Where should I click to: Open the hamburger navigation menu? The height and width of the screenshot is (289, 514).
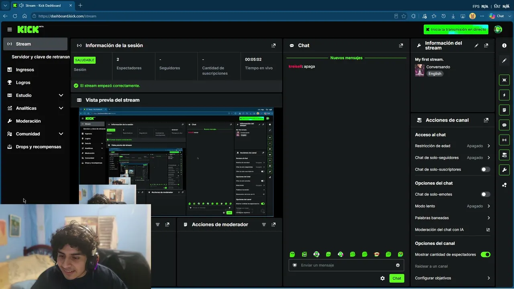[10, 29]
